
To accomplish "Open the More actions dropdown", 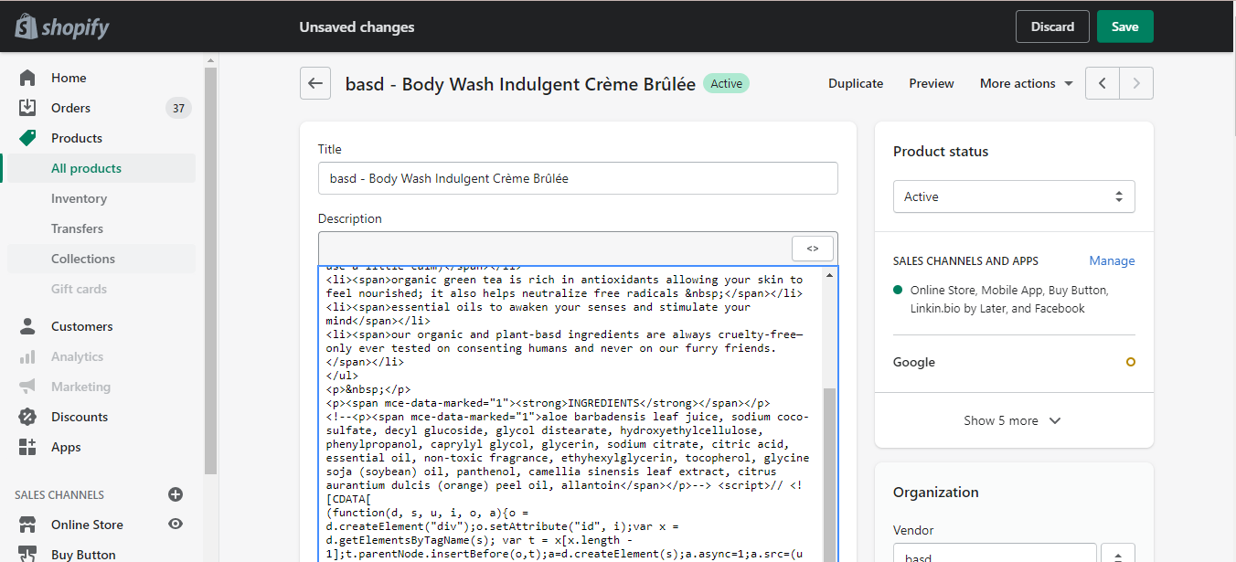I will (1026, 83).
